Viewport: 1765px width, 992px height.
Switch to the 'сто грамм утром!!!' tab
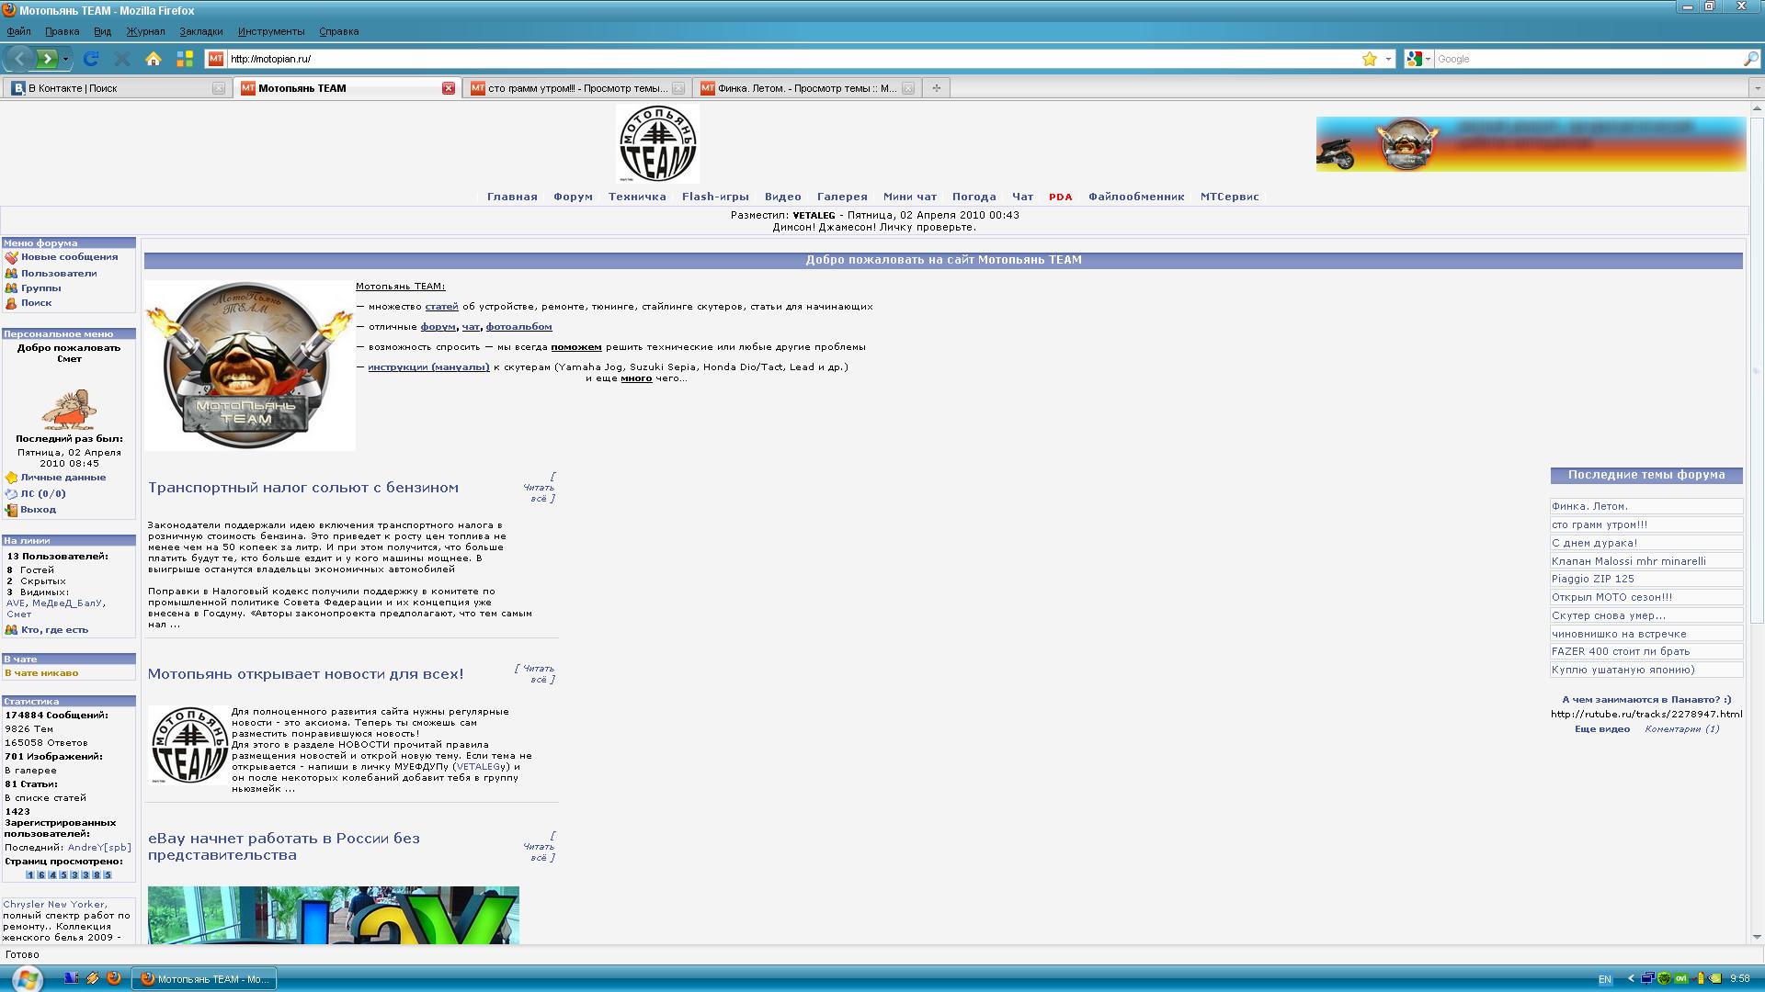coord(577,88)
